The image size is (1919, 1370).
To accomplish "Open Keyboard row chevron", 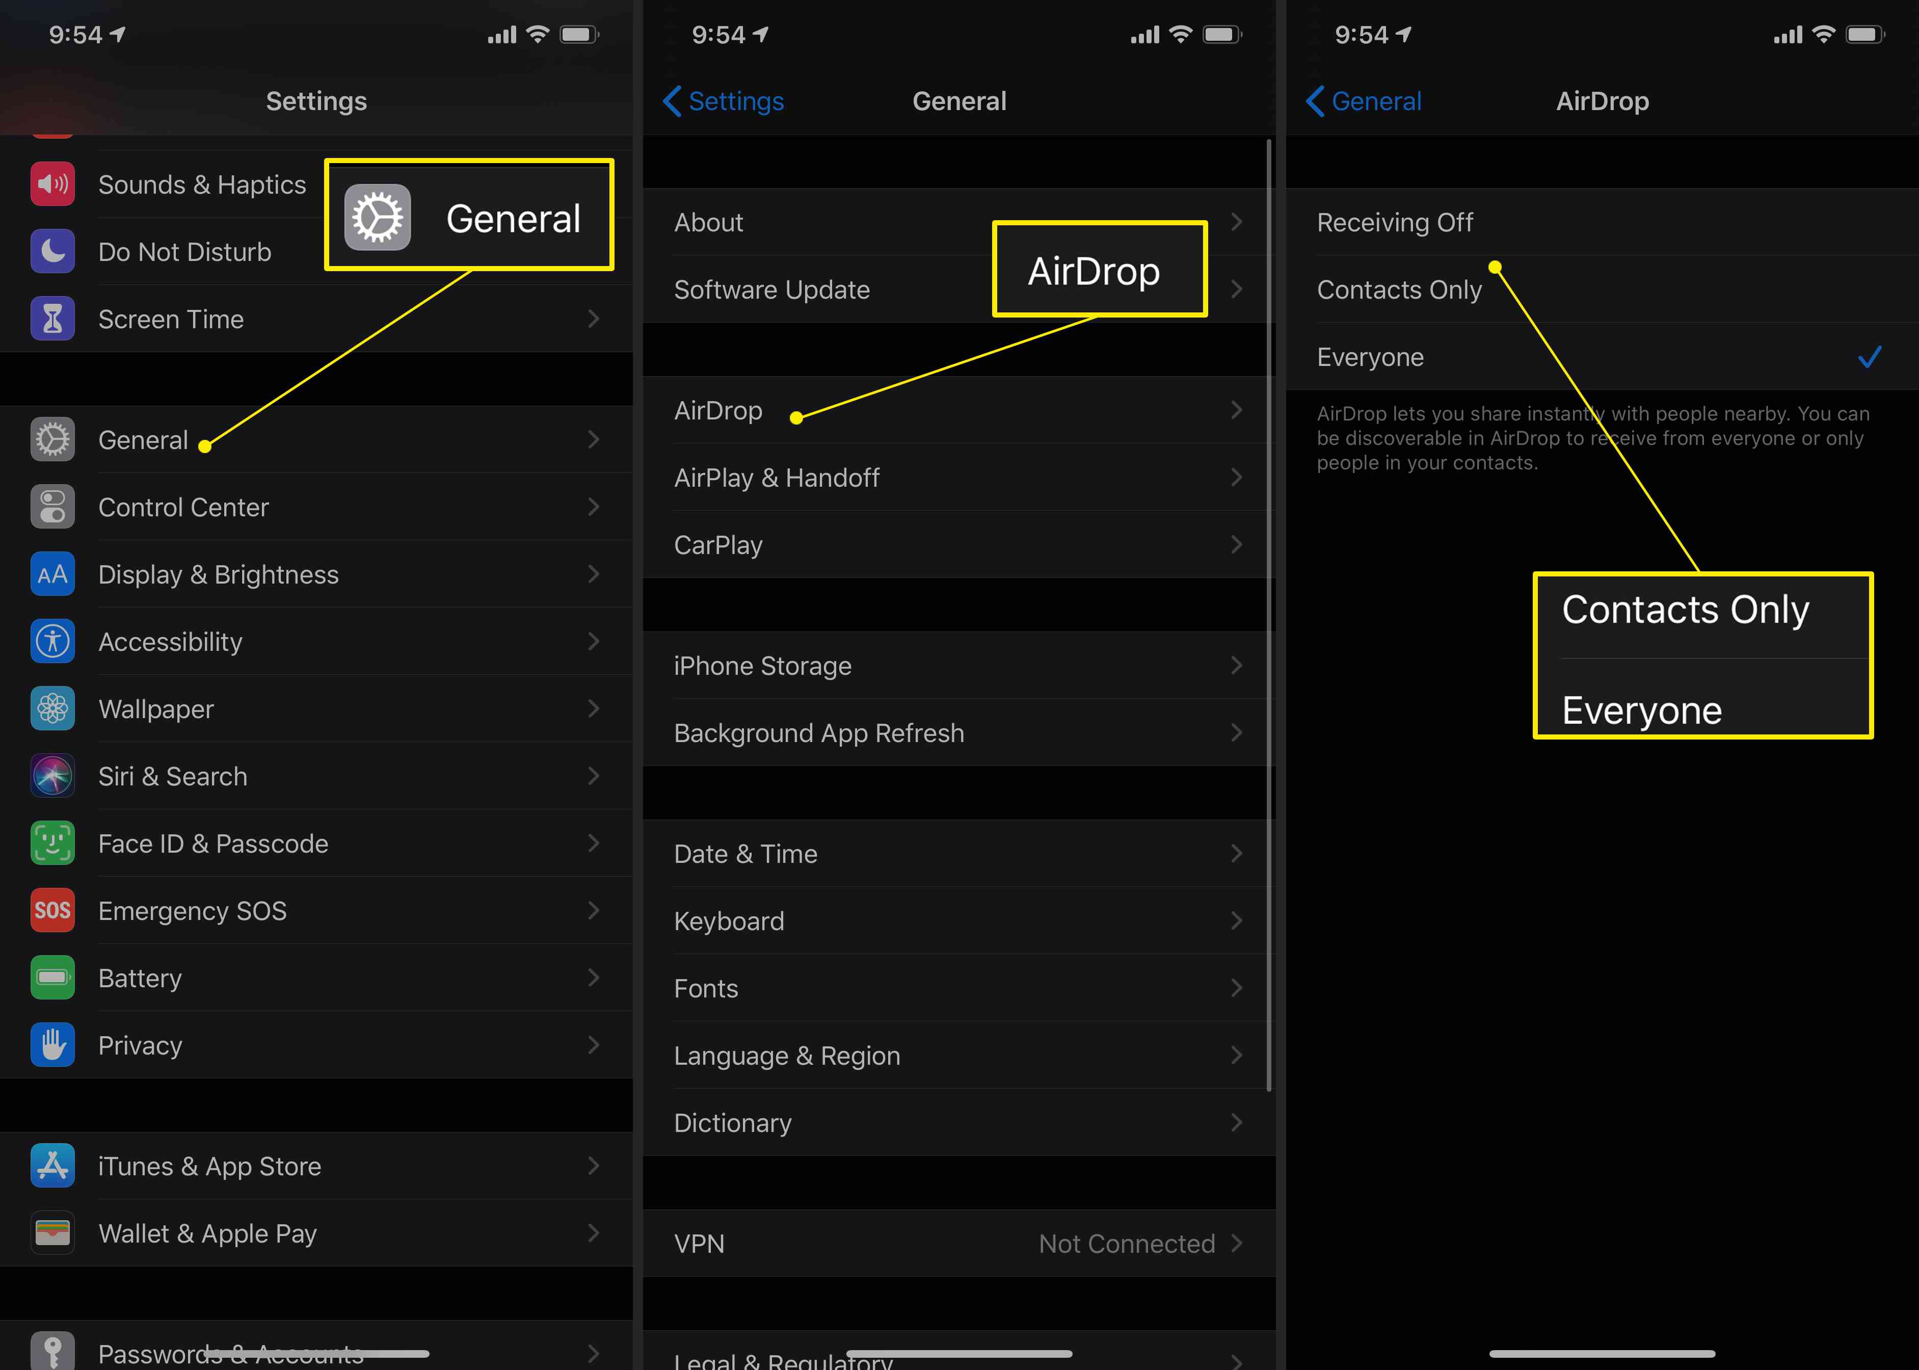I will click(x=1237, y=920).
